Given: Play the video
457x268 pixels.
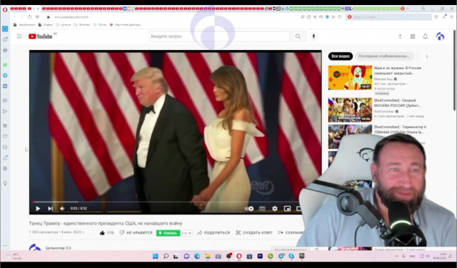Looking at the screenshot, I should click(x=38, y=208).
